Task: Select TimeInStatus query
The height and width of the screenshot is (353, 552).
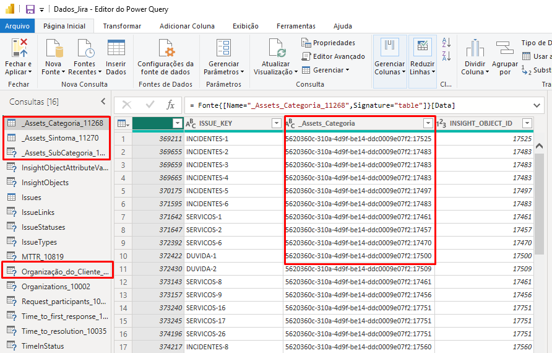Action: [56, 346]
